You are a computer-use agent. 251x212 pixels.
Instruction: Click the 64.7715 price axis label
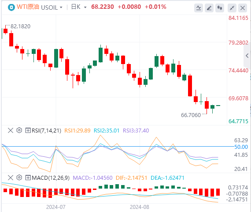pyautogui.click(x=238, y=121)
